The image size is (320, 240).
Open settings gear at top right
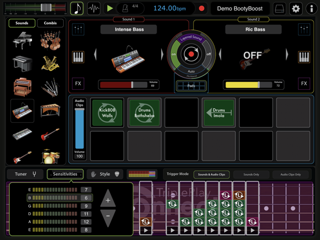point(296,9)
